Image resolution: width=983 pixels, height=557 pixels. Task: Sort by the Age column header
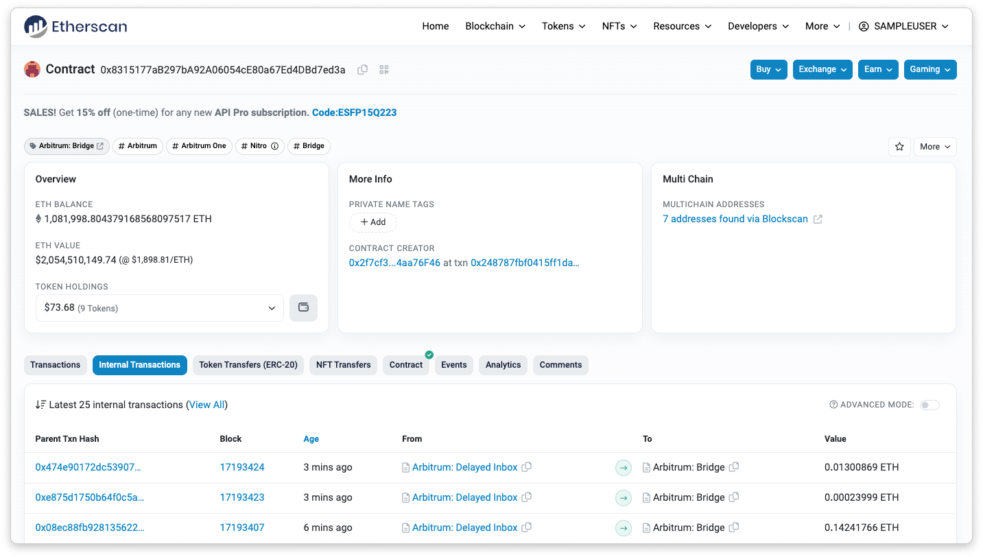pyautogui.click(x=311, y=439)
